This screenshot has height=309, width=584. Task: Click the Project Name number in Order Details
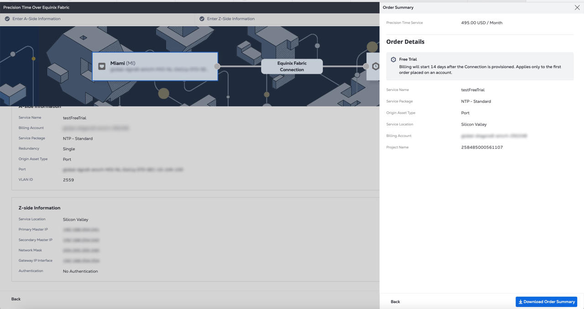[x=482, y=147]
